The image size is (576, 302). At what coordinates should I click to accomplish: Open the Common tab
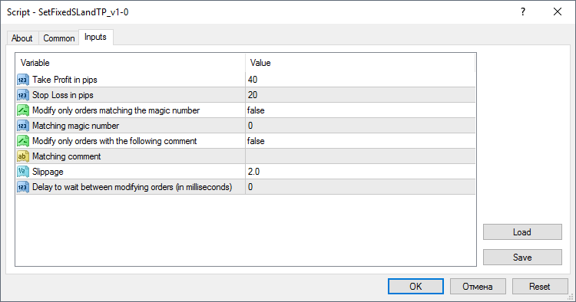click(59, 38)
